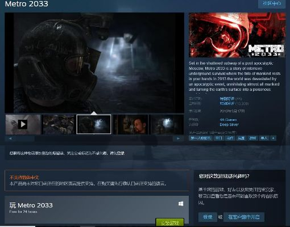Screen dimensions: 290x227
Task: Click the English game description paragraph
Action: pyautogui.click(x=235, y=76)
